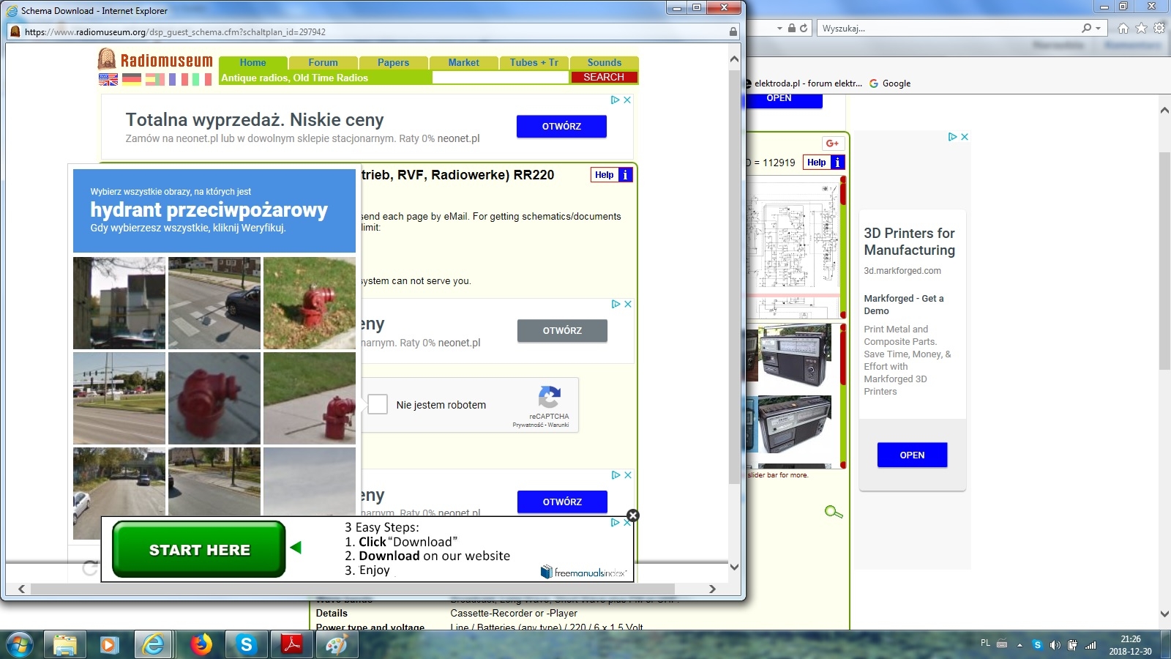This screenshot has height=659, width=1171.
Task: Open Favorites star in main IE window
Action: point(1141,29)
